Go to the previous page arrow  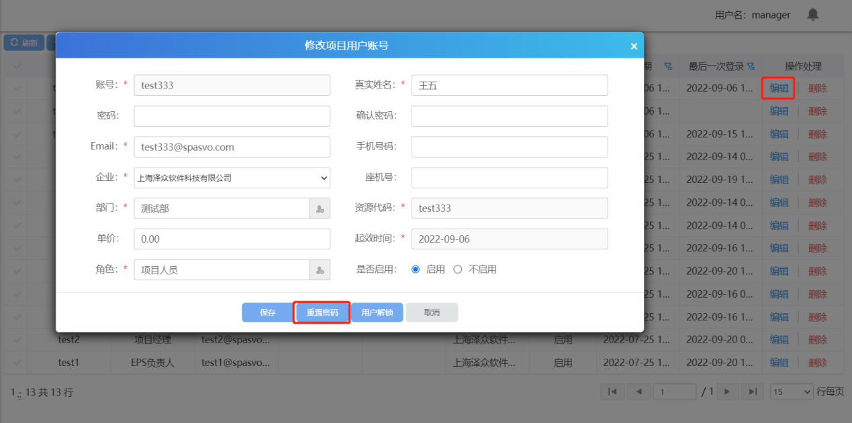point(638,392)
